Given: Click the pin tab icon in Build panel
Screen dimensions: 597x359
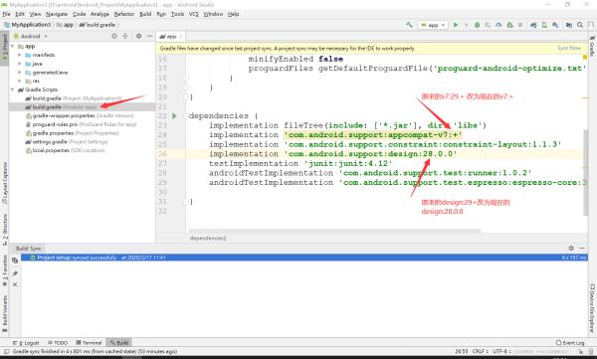Looking at the screenshot, I should coord(15,273).
